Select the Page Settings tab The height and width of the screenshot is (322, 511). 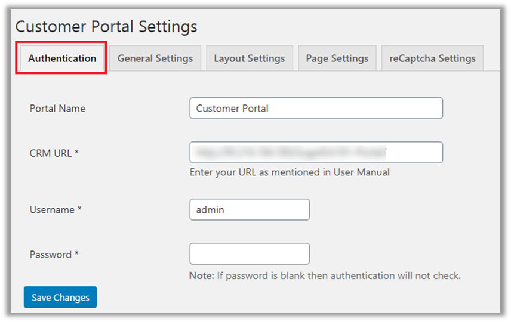337,58
